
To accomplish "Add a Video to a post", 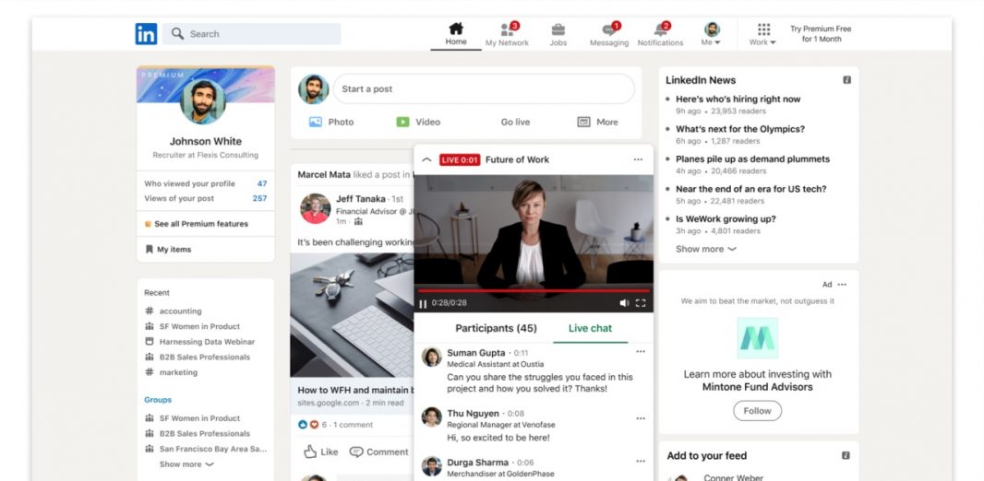I will [418, 123].
